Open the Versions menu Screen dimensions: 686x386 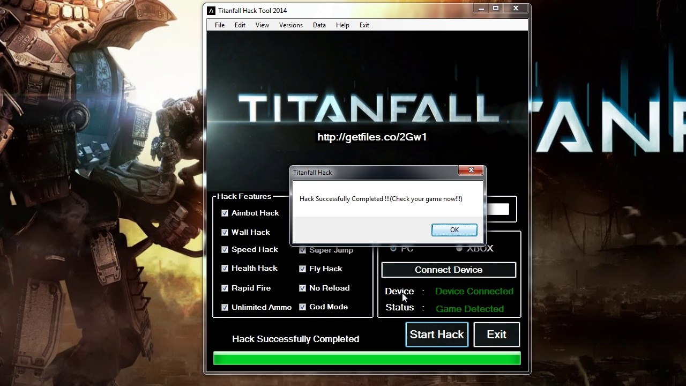[x=291, y=25]
